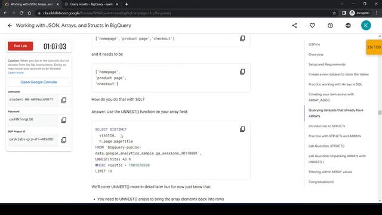Open help question mark icon
382x215 pixels.
pyautogui.click(x=330, y=25)
